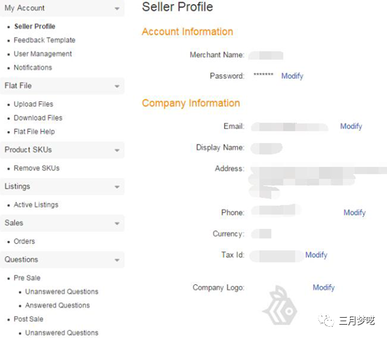Click the company logo image

pos(279,305)
